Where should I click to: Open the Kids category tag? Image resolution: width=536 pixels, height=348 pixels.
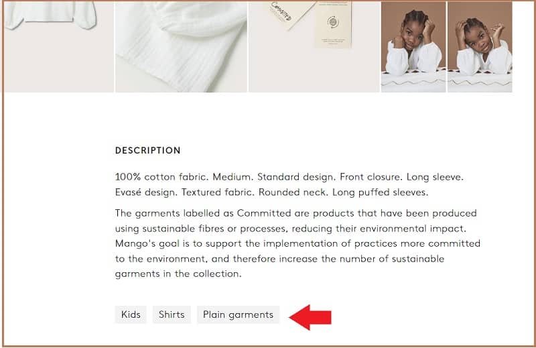pos(131,314)
